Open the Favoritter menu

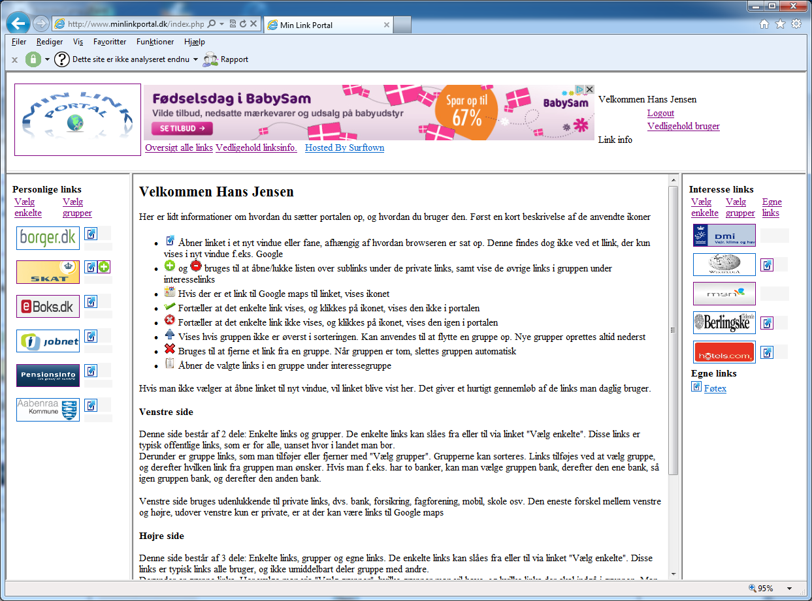tap(110, 42)
